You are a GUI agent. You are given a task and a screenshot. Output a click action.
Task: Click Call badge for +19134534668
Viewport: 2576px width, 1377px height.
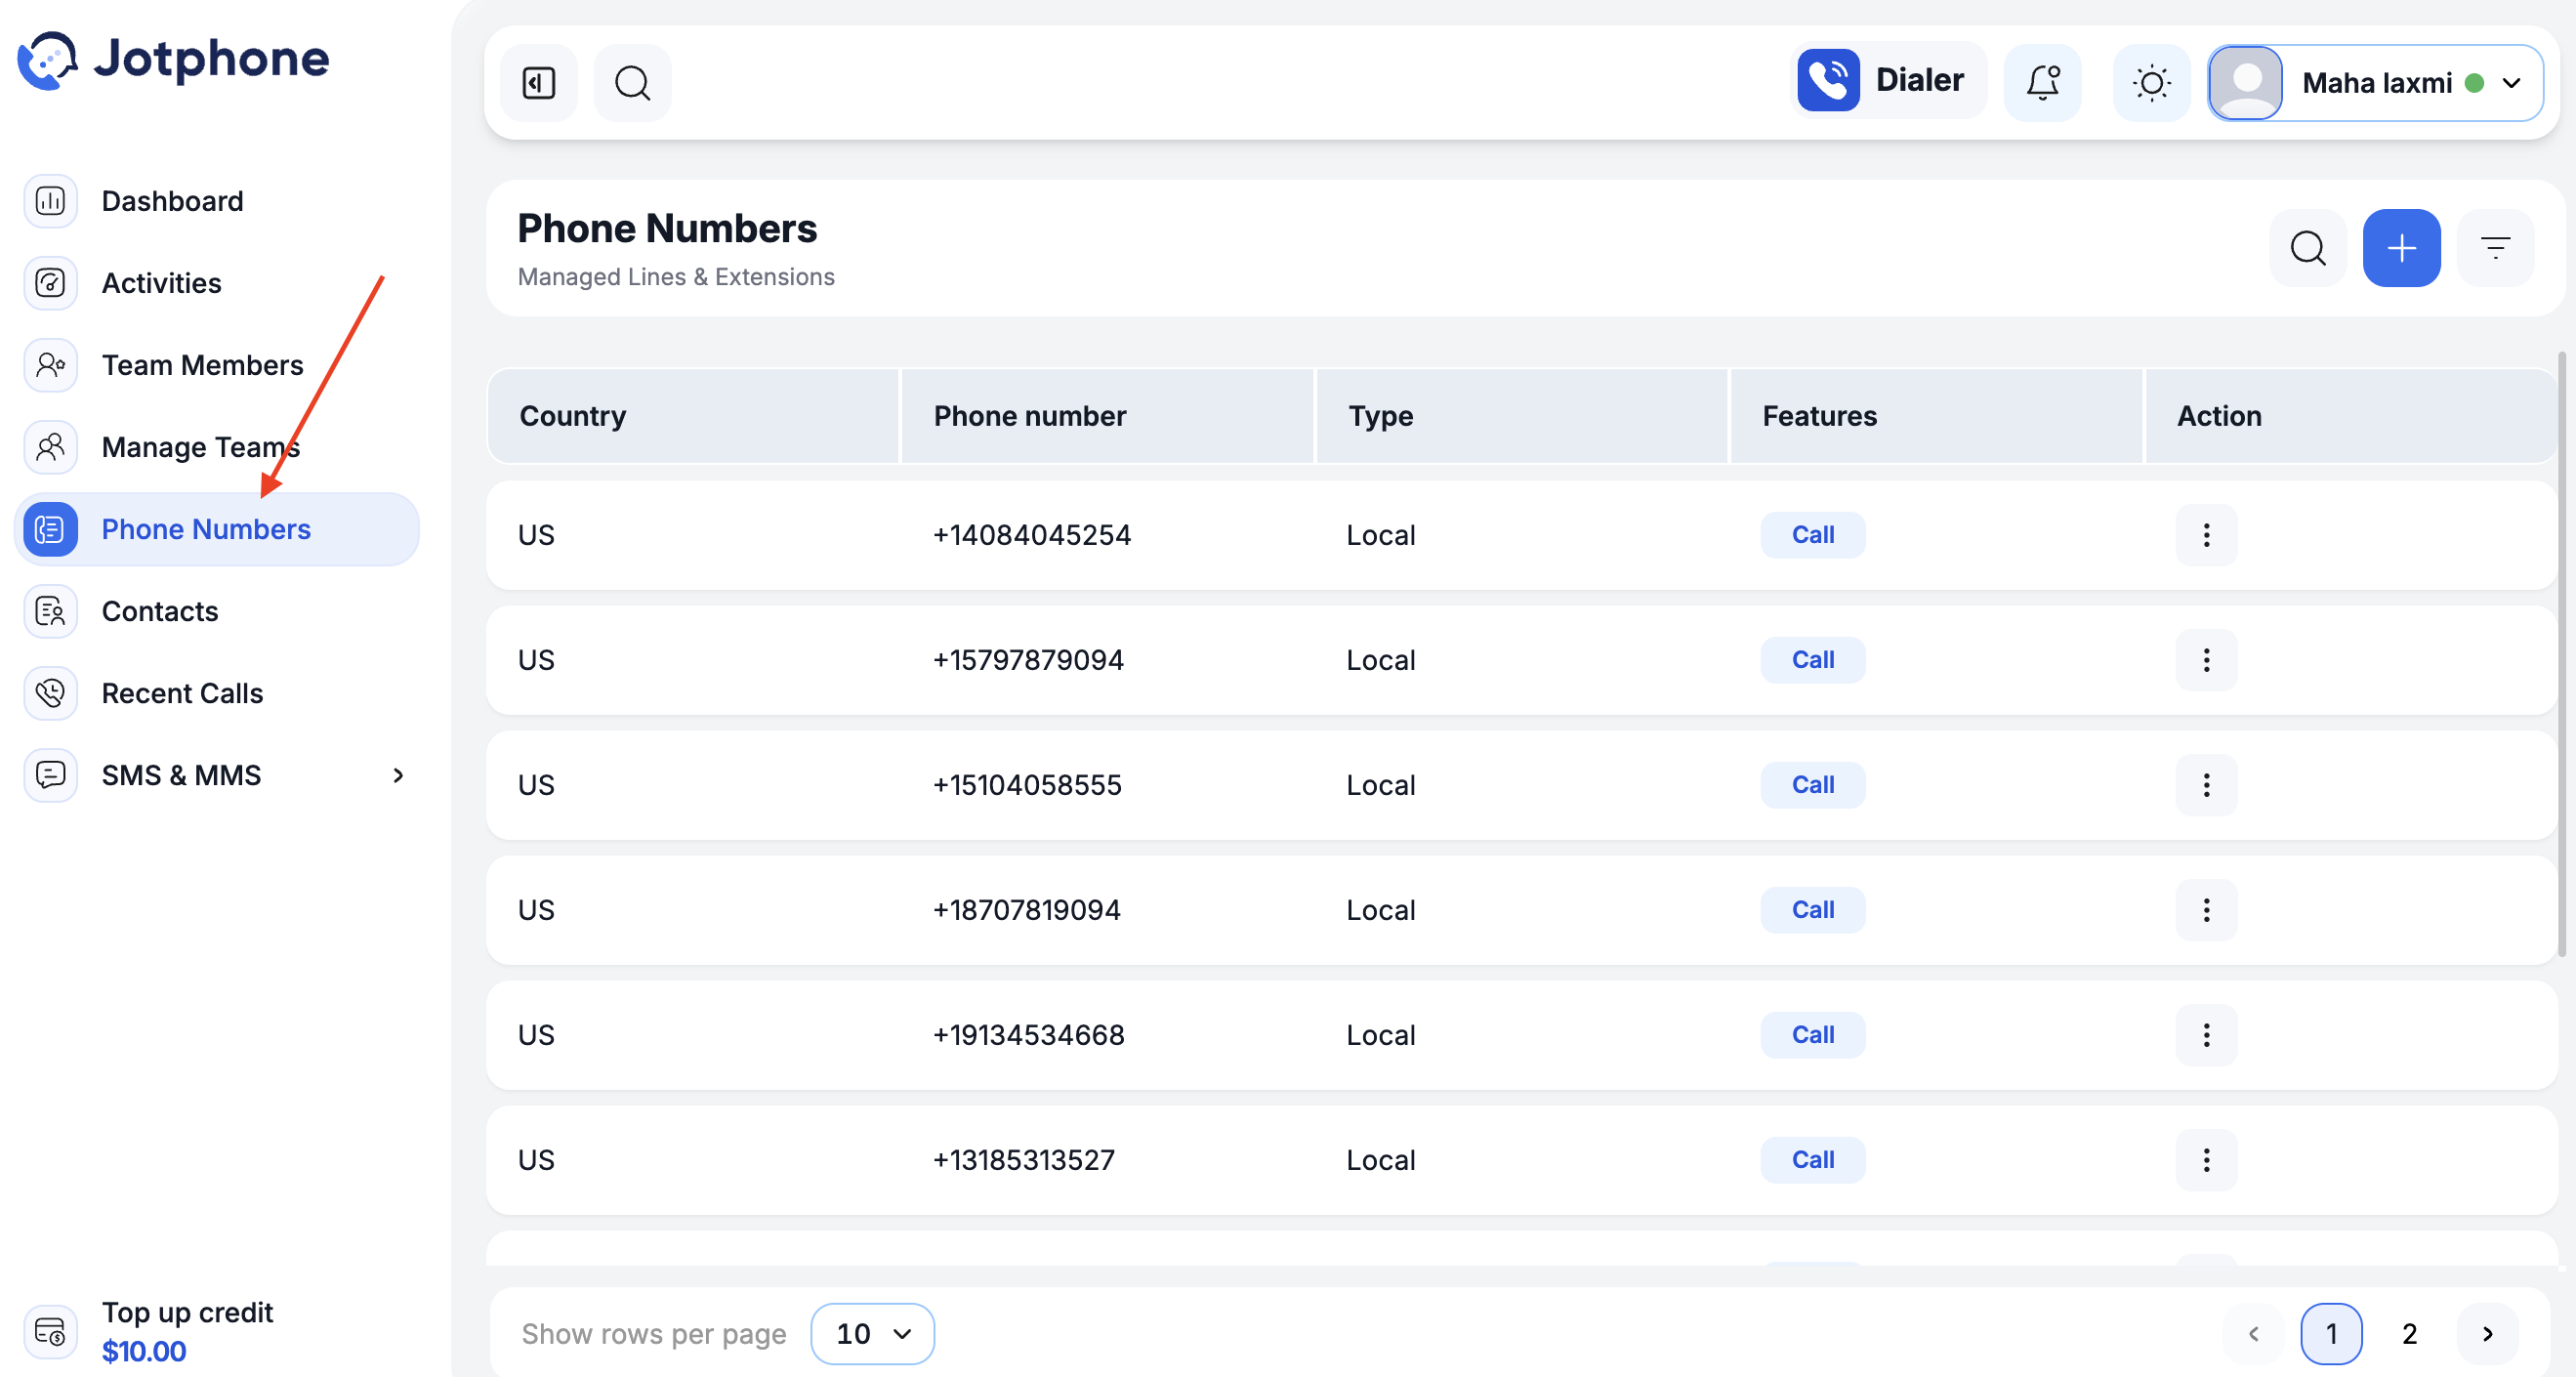[x=1813, y=1035]
